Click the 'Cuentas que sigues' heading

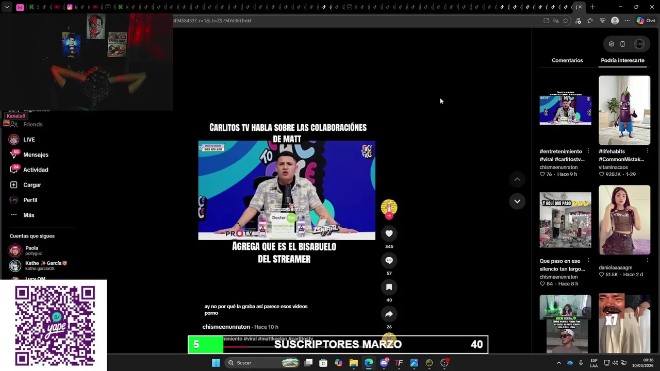click(x=32, y=236)
